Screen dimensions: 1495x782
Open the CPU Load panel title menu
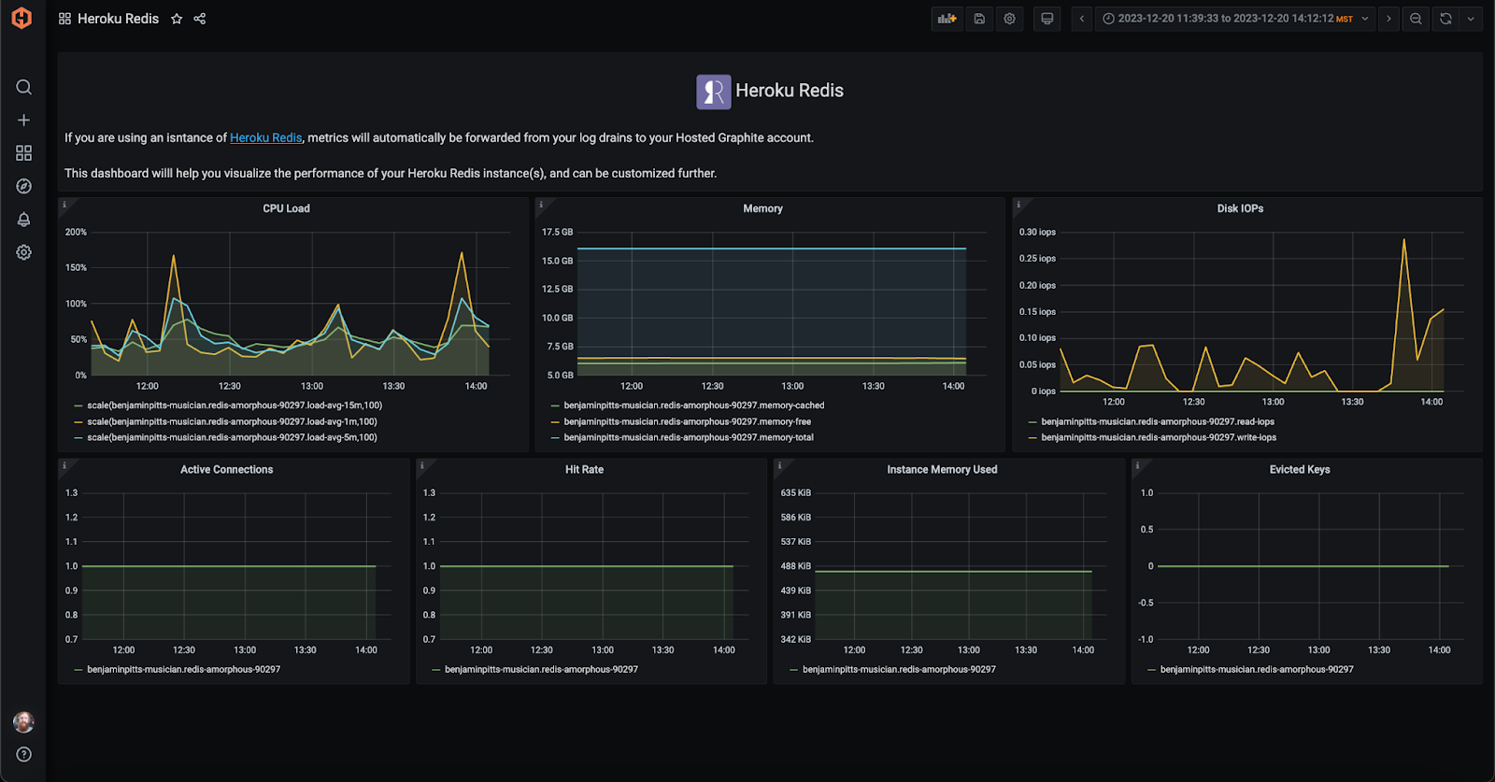[286, 208]
